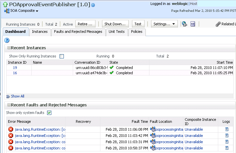The height and width of the screenshot is (153, 236).
Task: Click the Shut Down button
Action: click(115, 24)
